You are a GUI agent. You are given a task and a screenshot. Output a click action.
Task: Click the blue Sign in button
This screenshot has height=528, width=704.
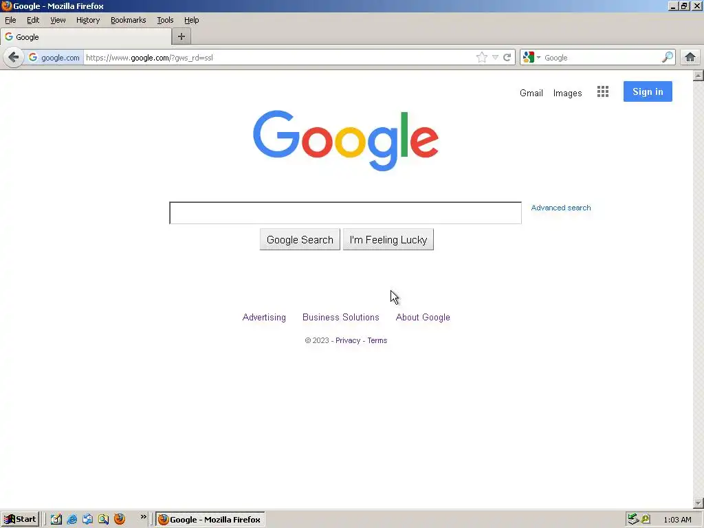coord(648,91)
